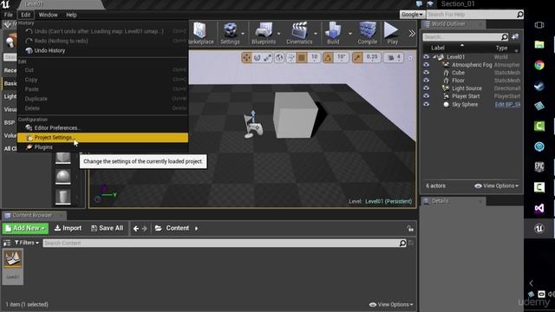Open Chrome from Windows taskbar
Image resolution: width=555 pixels, height=312 pixels.
point(539,65)
